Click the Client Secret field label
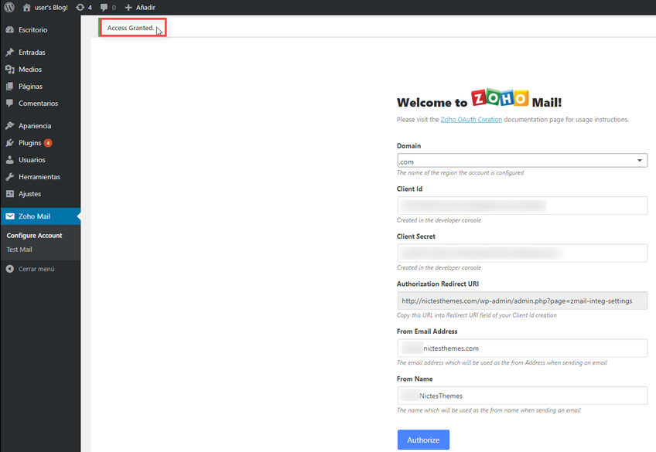Viewport: 656px width, 452px height. pos(416,236)
